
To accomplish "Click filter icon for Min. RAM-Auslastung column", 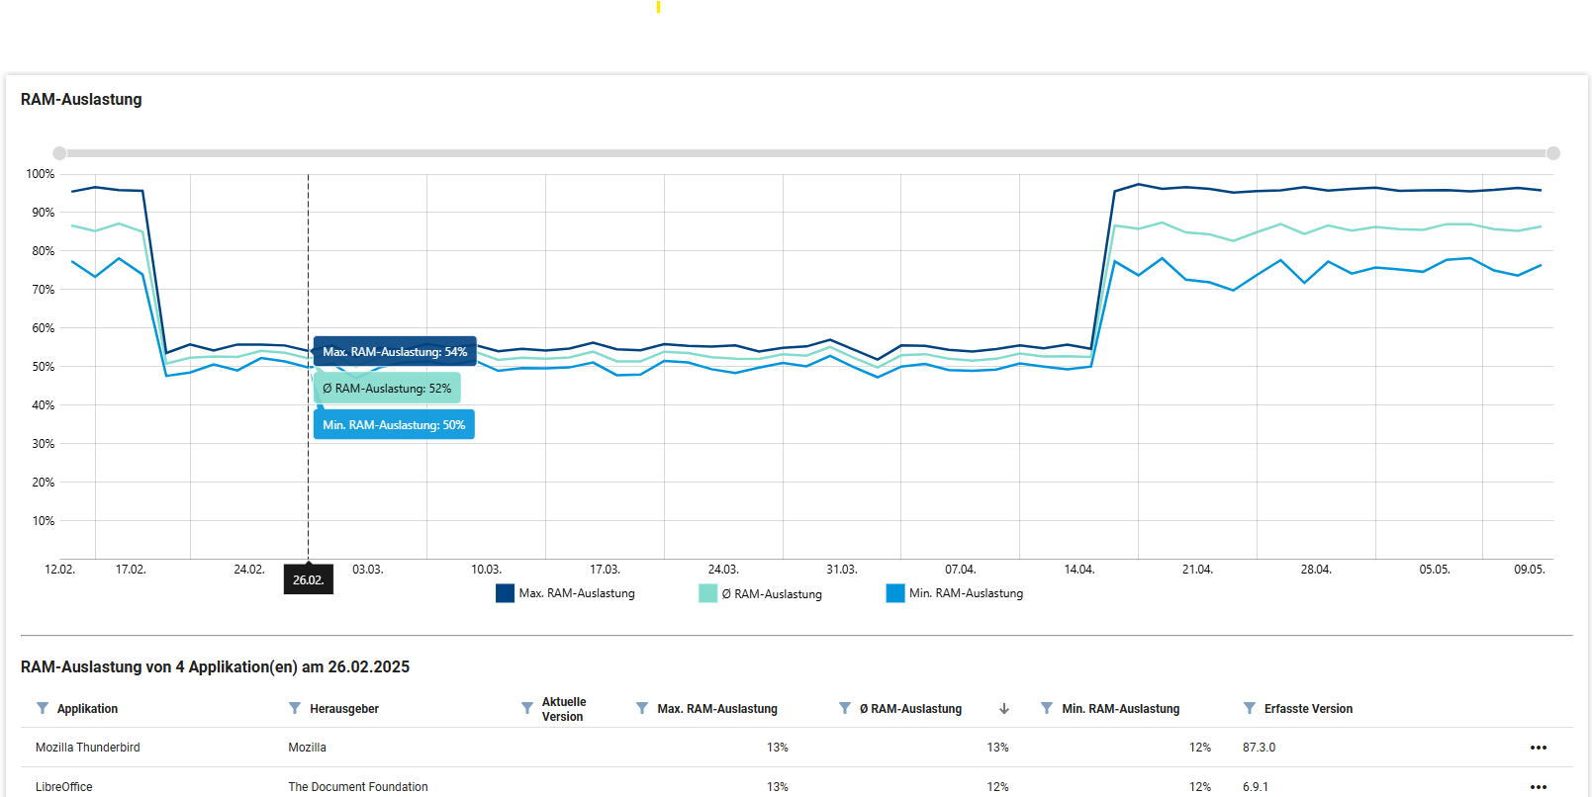I will [x=1047, y=708].
